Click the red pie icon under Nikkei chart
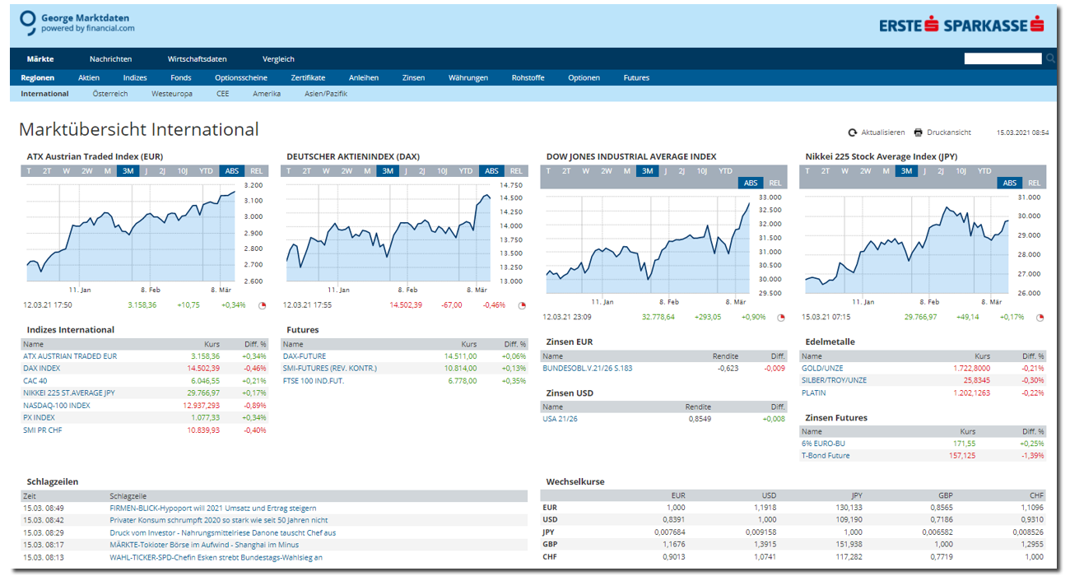Image resolution: width=1070 pixels, height=576 pixels. pos(1040,317)
